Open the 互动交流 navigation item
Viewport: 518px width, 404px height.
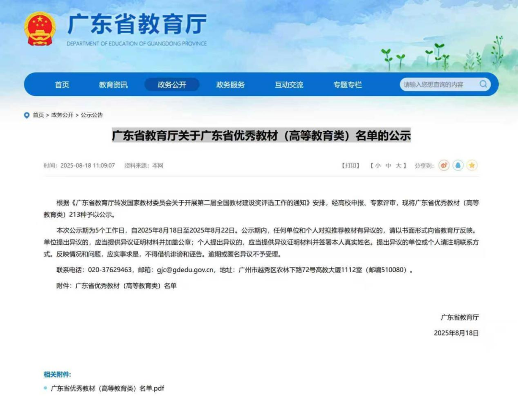pos(289,85)
